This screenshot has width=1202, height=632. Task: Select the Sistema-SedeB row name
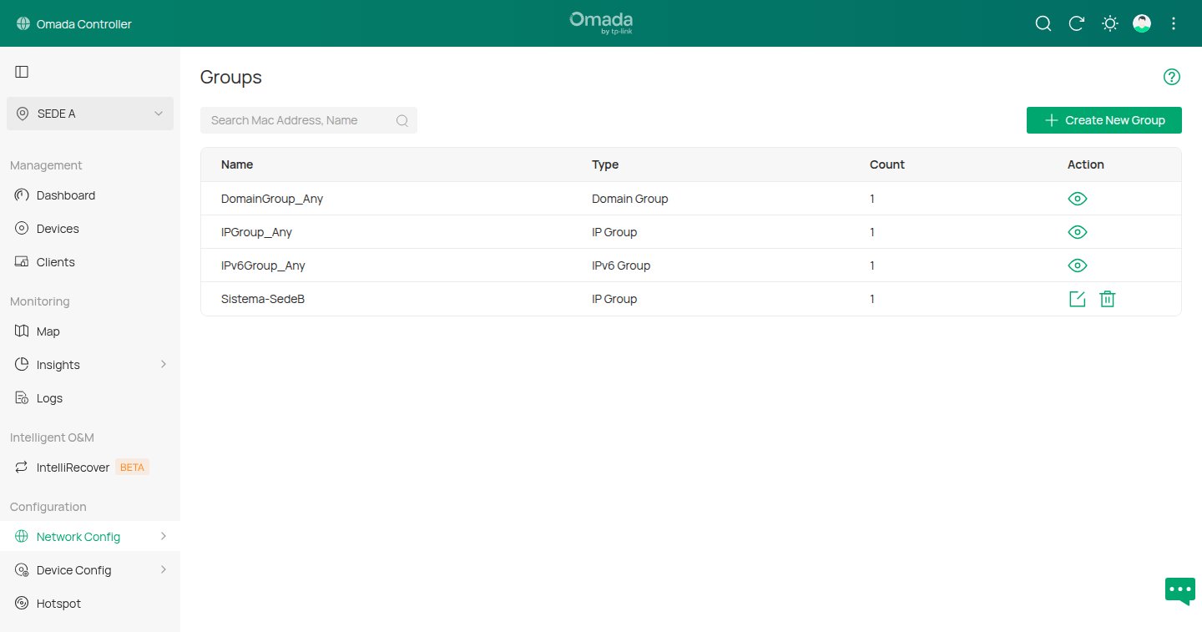click(263, 299)
